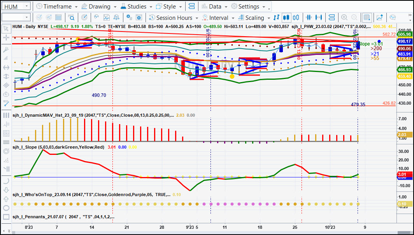Switch to OHLC bar chart style
Viewport: 414px width, 235px height.
[x=276, y=18]
